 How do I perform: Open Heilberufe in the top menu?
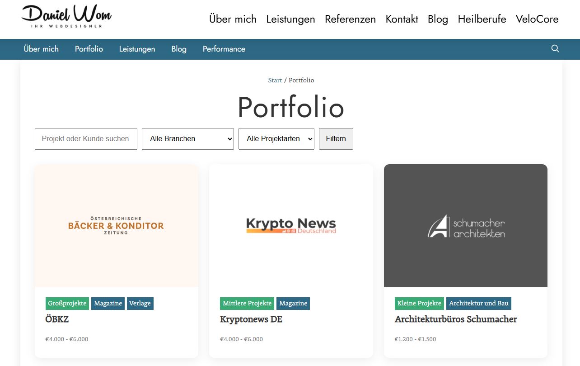point(482,19)
